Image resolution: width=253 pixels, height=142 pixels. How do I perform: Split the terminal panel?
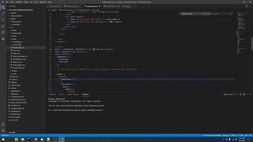[x=241, y=94]
